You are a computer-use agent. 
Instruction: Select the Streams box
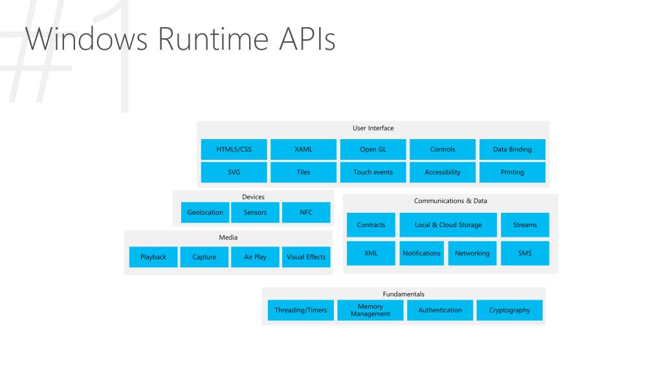pos(525,225)
